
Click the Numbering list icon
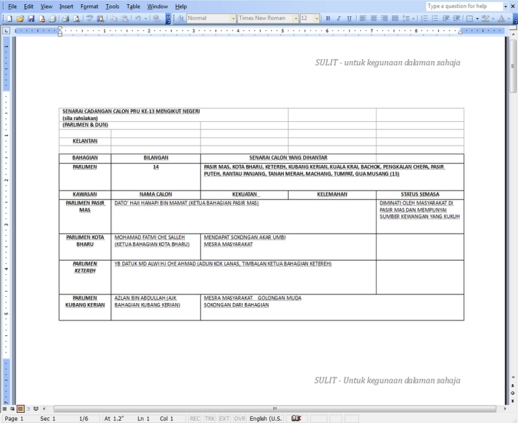click(x=425, y=19)
